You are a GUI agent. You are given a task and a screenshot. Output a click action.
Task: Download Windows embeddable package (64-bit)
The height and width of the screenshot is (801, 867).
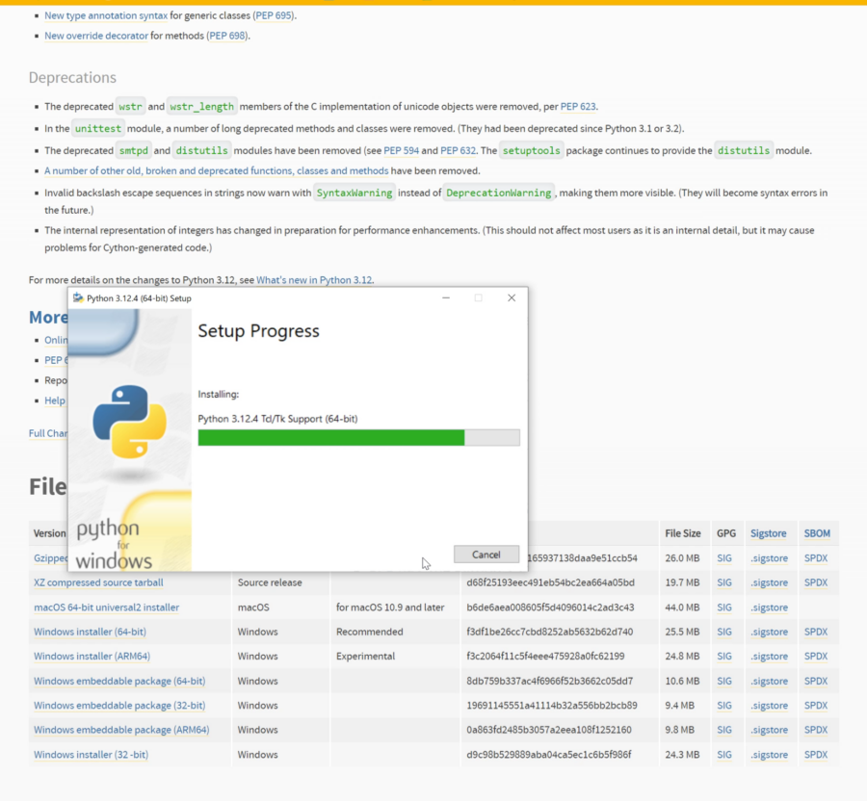tap(119, 681)
